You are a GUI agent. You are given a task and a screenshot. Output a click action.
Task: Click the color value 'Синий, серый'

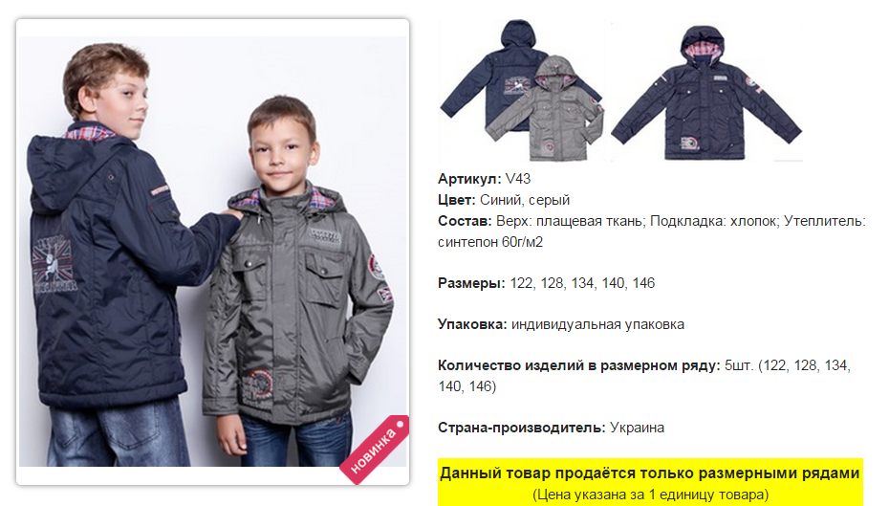point(525,200)
